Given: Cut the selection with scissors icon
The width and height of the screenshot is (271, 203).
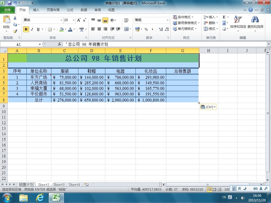Looking at the screenshot, I should [15, 18].
